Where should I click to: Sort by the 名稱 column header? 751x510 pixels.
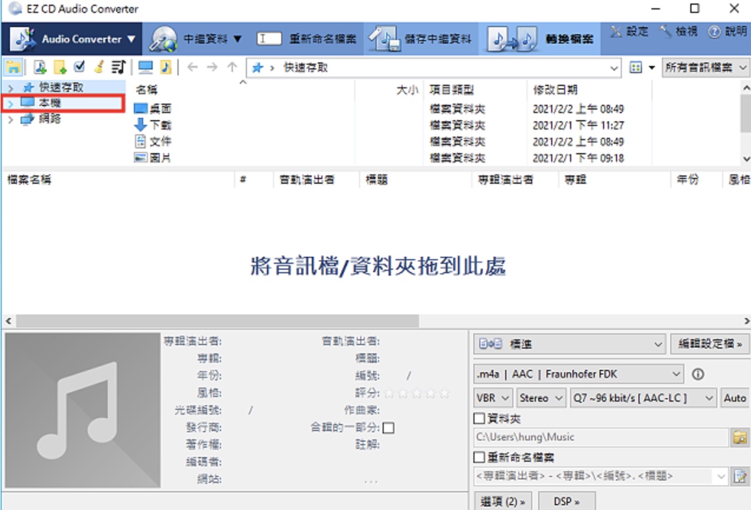point(147,90)
